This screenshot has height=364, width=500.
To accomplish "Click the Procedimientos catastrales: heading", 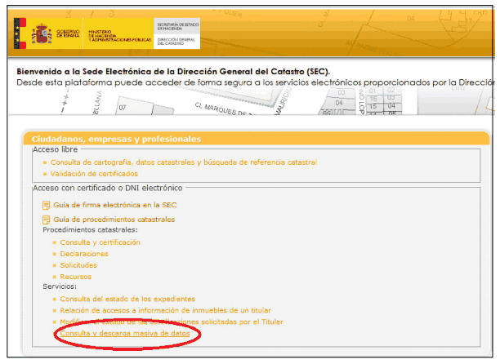I will tap(90, 230).
